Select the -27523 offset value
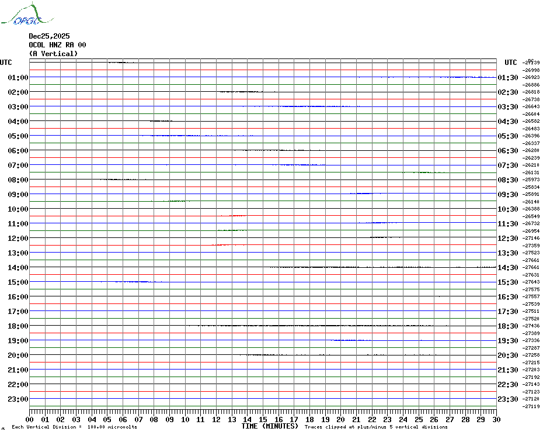The width and height of the screenshot is (543, 435). click(x=531, y=253)
